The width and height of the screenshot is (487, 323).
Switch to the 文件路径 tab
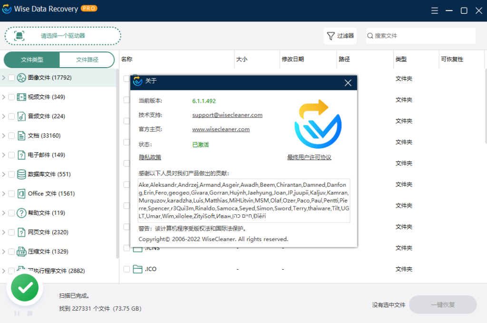pos(87,60)
